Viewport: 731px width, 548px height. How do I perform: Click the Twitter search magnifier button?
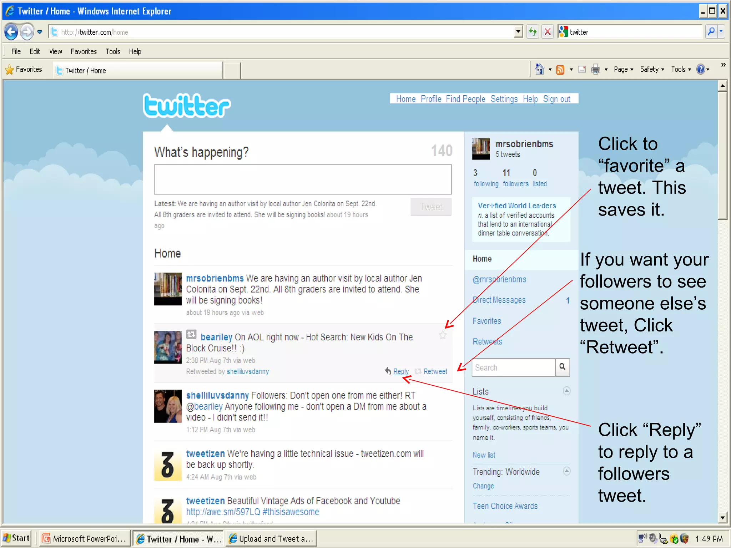(x=562, y=367)
